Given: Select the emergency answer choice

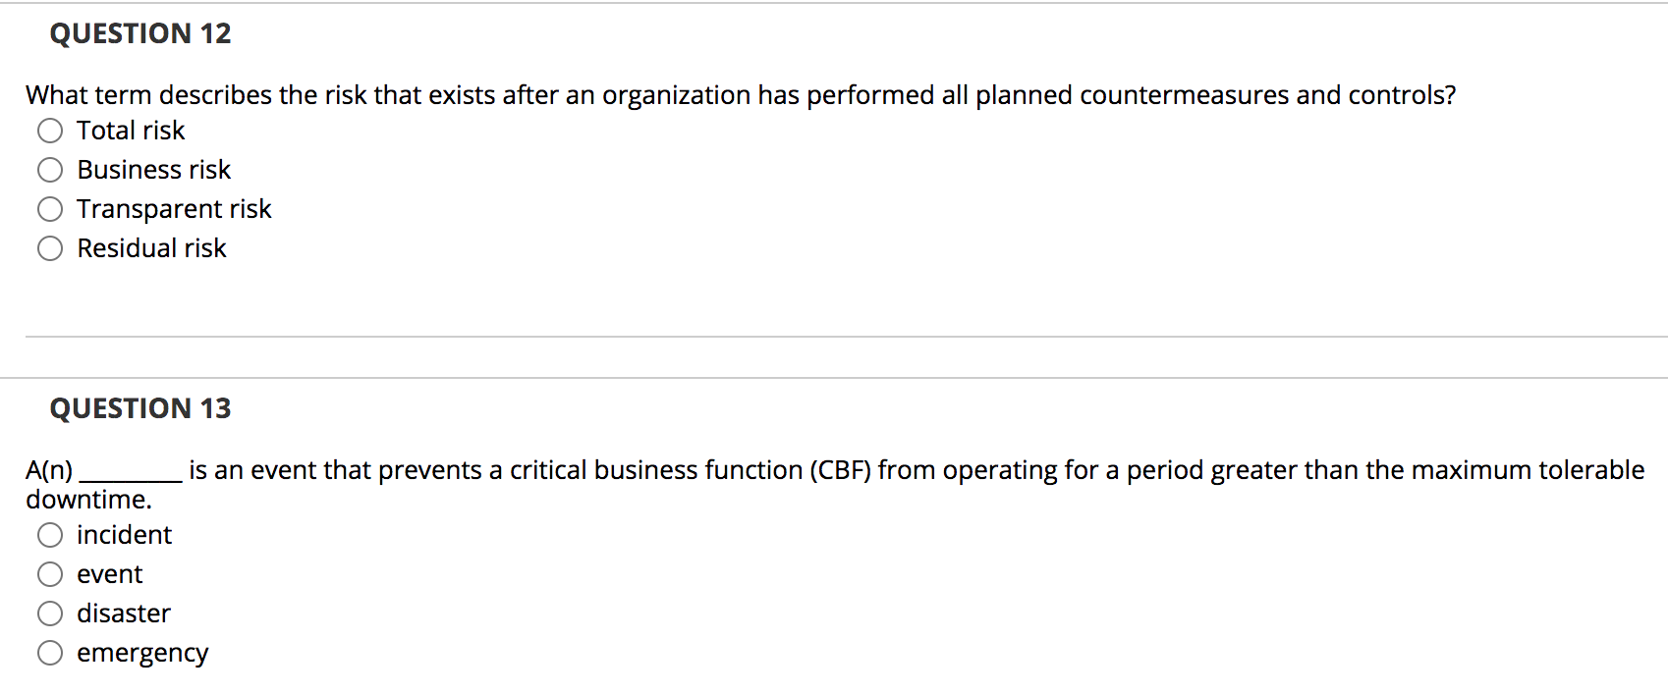Looking at the screenshot, I should [50, 652].
